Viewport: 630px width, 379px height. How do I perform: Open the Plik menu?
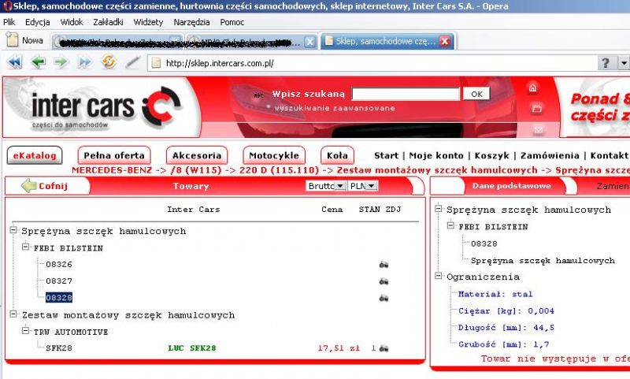pyautogui.click(x=9, y=22)
